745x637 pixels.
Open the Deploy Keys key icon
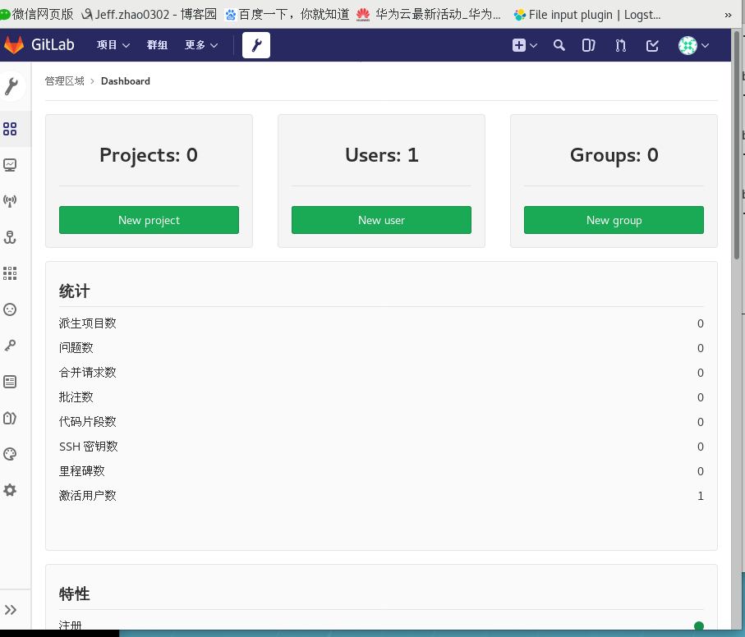[x=10, y=346]
